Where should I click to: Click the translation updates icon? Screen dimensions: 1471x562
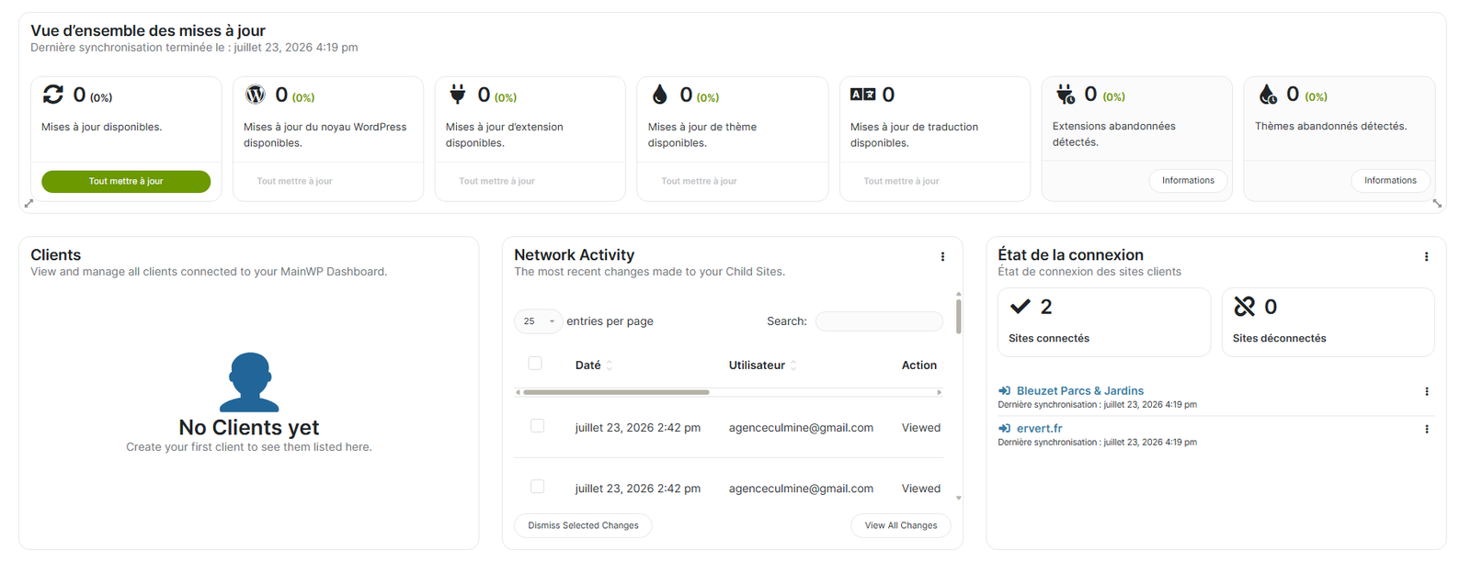point(862,94)
